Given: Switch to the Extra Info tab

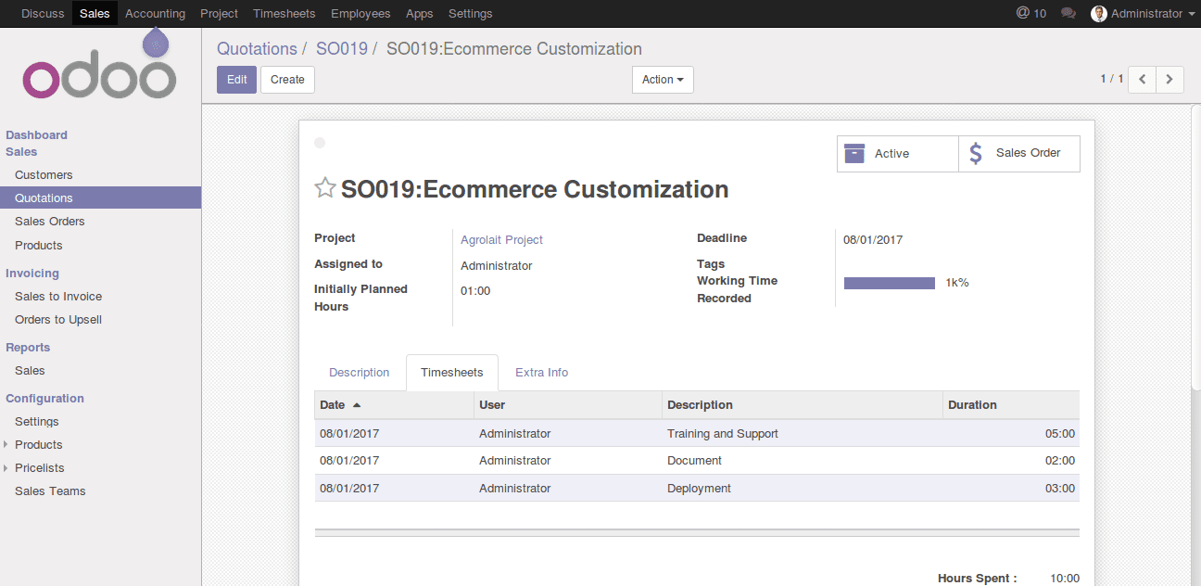Looking at the screenshot, I should tap(542, 373).
